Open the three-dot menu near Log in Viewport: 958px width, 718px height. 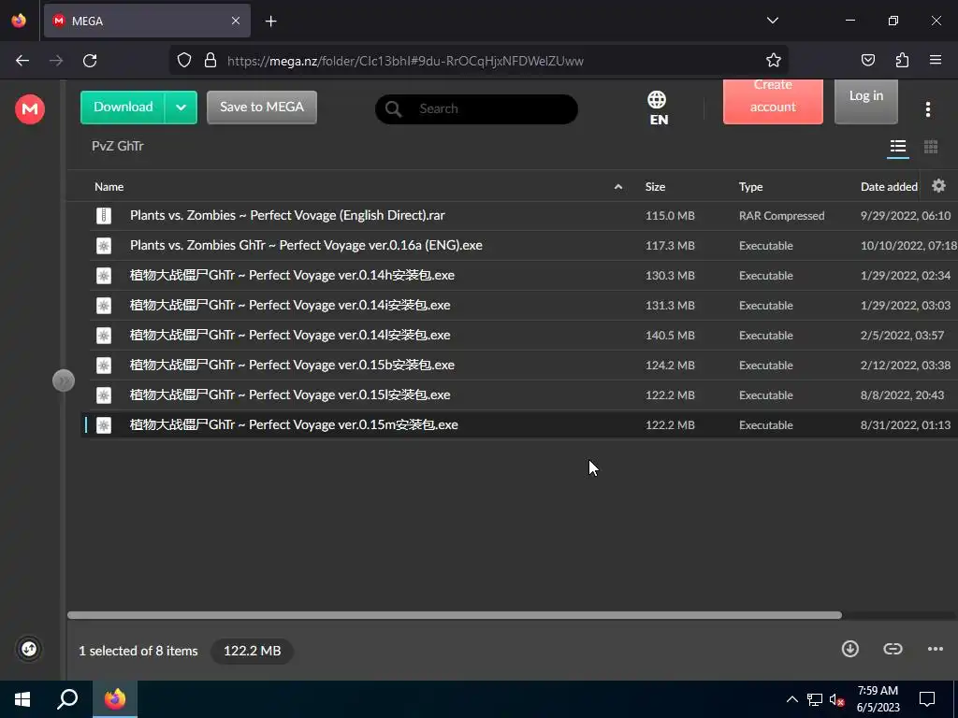[x=927, y=109]
